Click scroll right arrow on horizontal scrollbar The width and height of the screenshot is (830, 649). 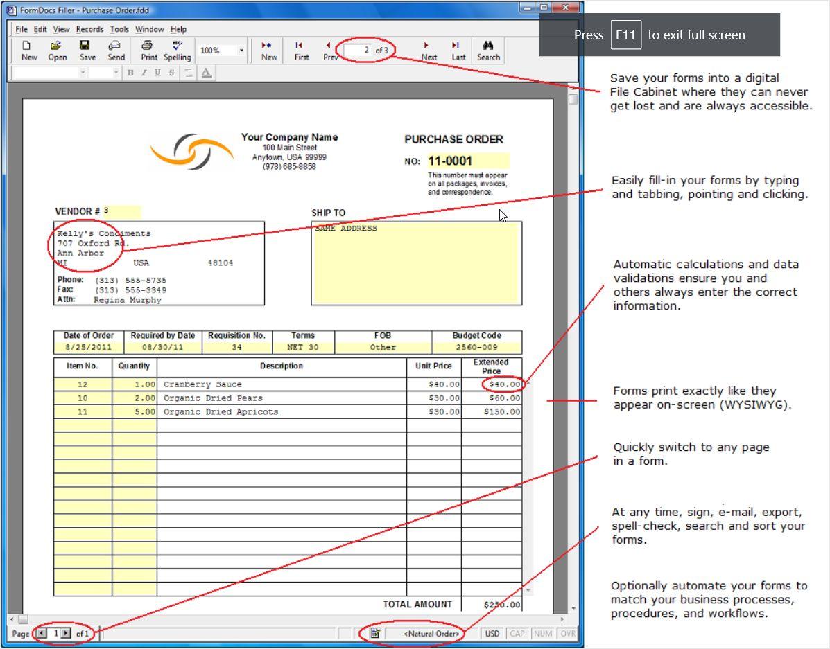click(x=562, y=619)
